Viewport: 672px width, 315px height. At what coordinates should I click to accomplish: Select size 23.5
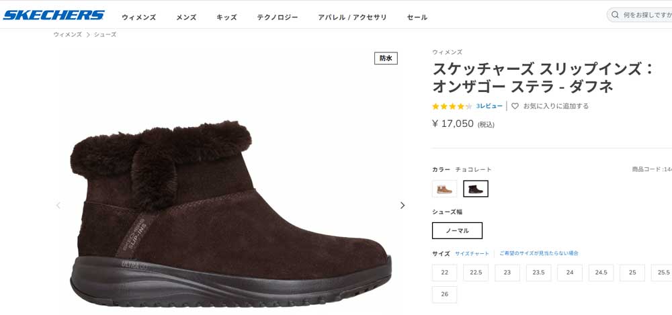[x=538, y=273]
